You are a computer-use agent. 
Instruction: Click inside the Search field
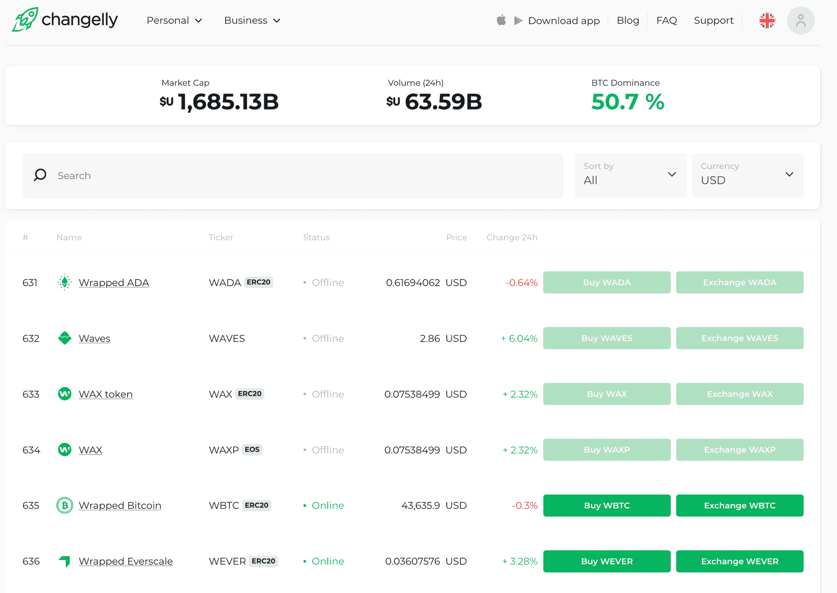point(204,175)
